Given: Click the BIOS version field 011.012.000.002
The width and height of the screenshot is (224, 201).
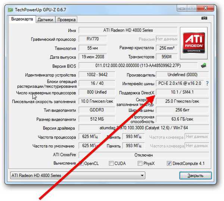Looking at the screenshot, I should (x=138, y=66).
